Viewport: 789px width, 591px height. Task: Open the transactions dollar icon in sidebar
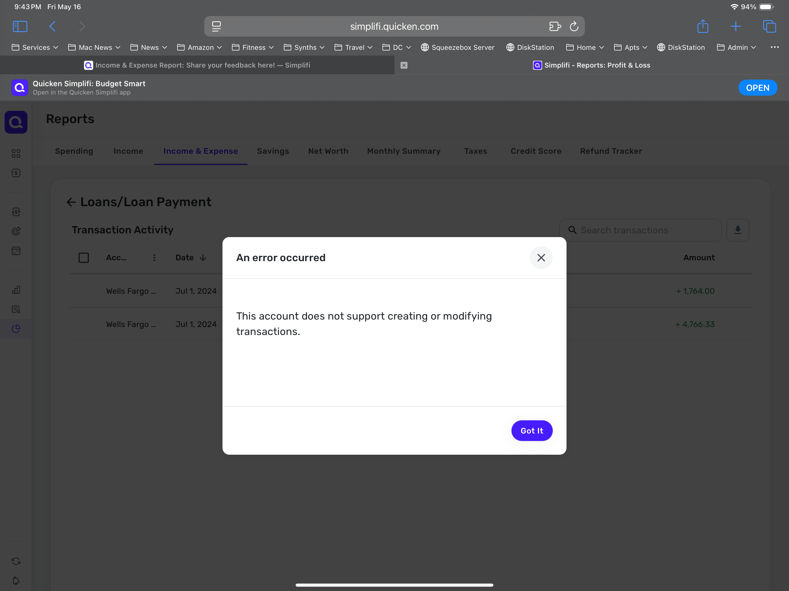click(16, 173)
